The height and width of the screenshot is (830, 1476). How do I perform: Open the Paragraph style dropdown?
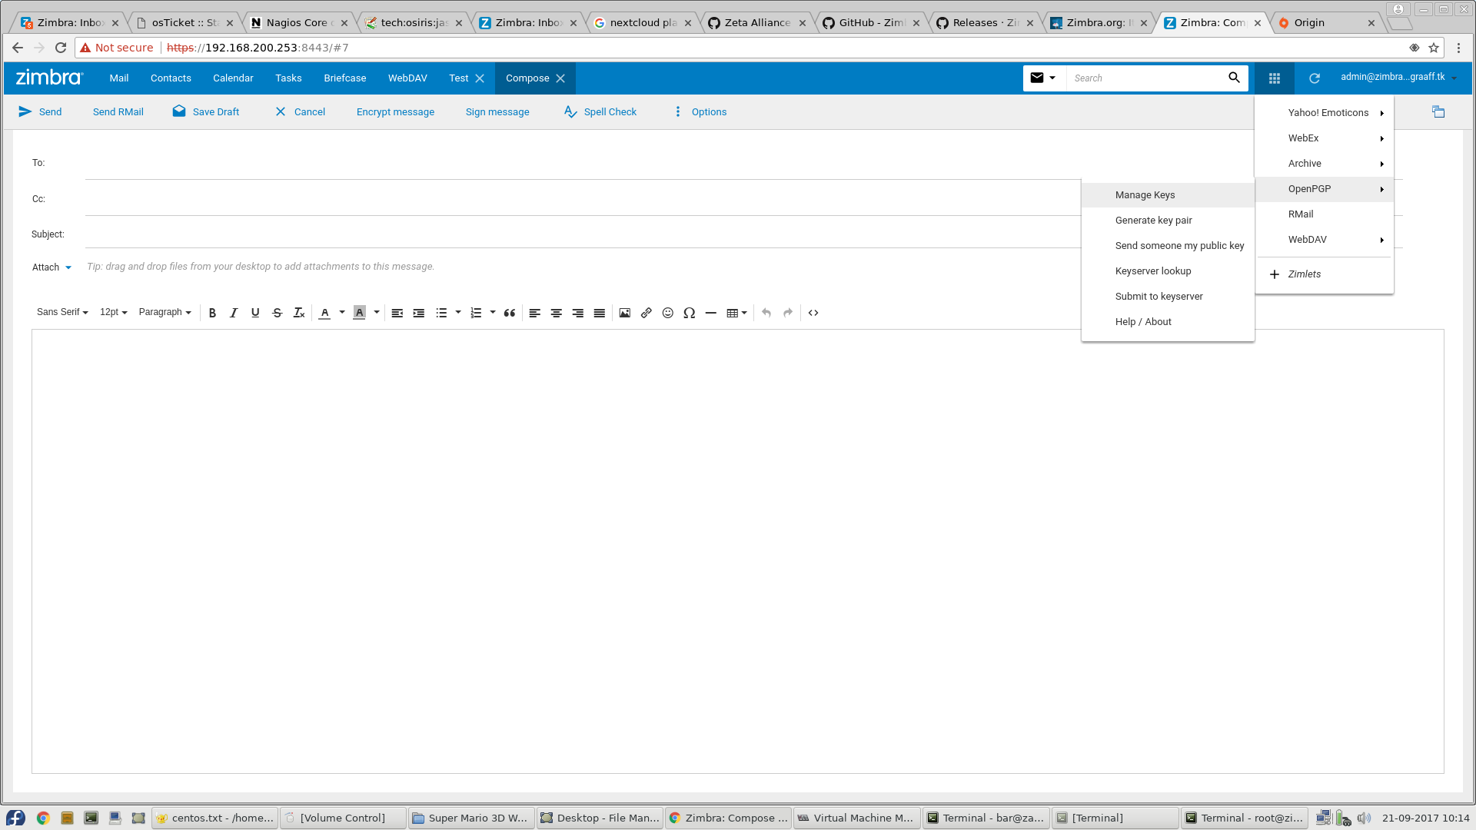tap(165, 312)
